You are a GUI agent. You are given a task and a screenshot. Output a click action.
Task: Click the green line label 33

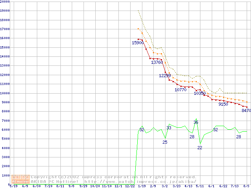coord(169,128)
